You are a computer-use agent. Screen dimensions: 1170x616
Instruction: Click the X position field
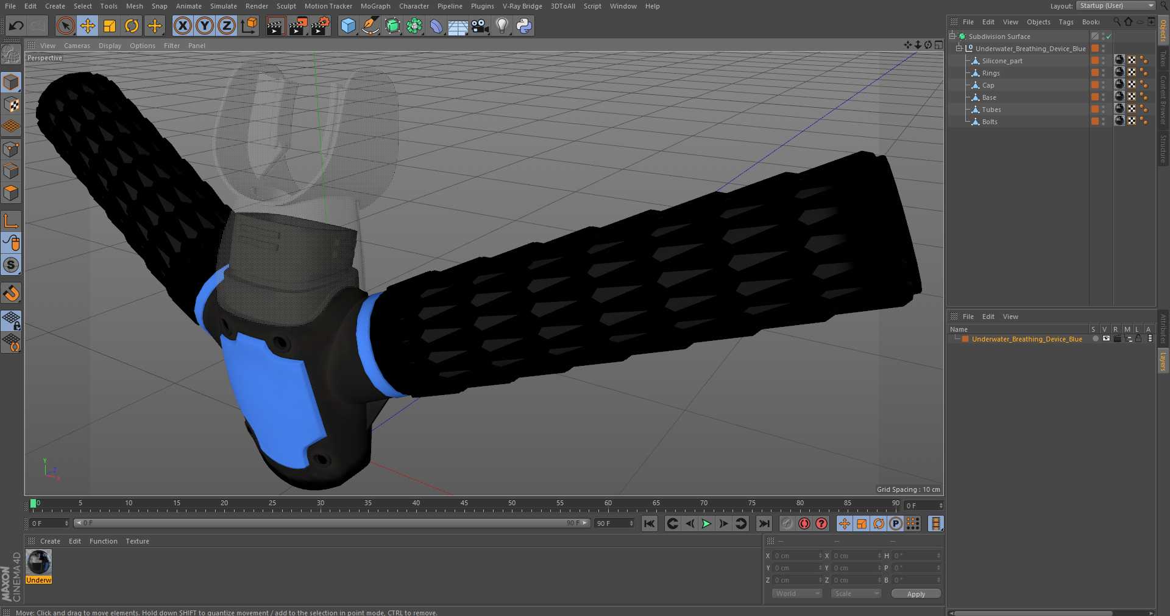(798, 556)
